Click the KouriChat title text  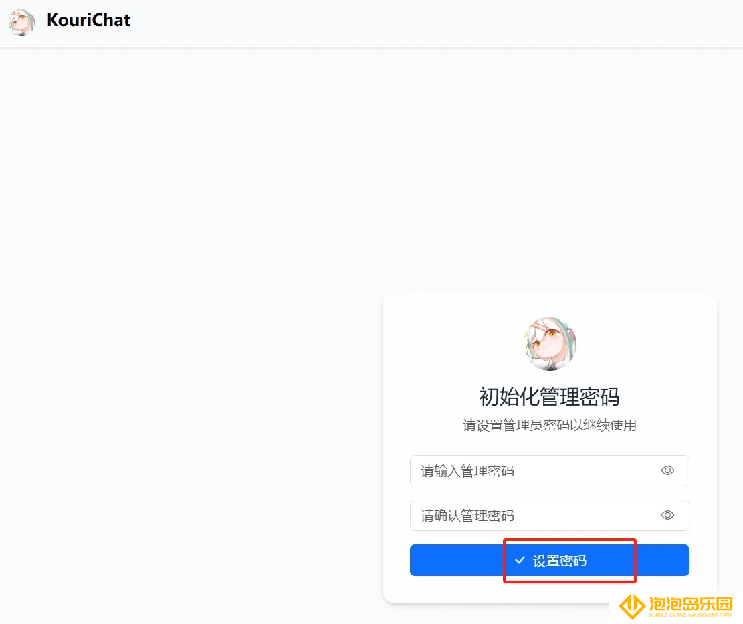point(88,20)
